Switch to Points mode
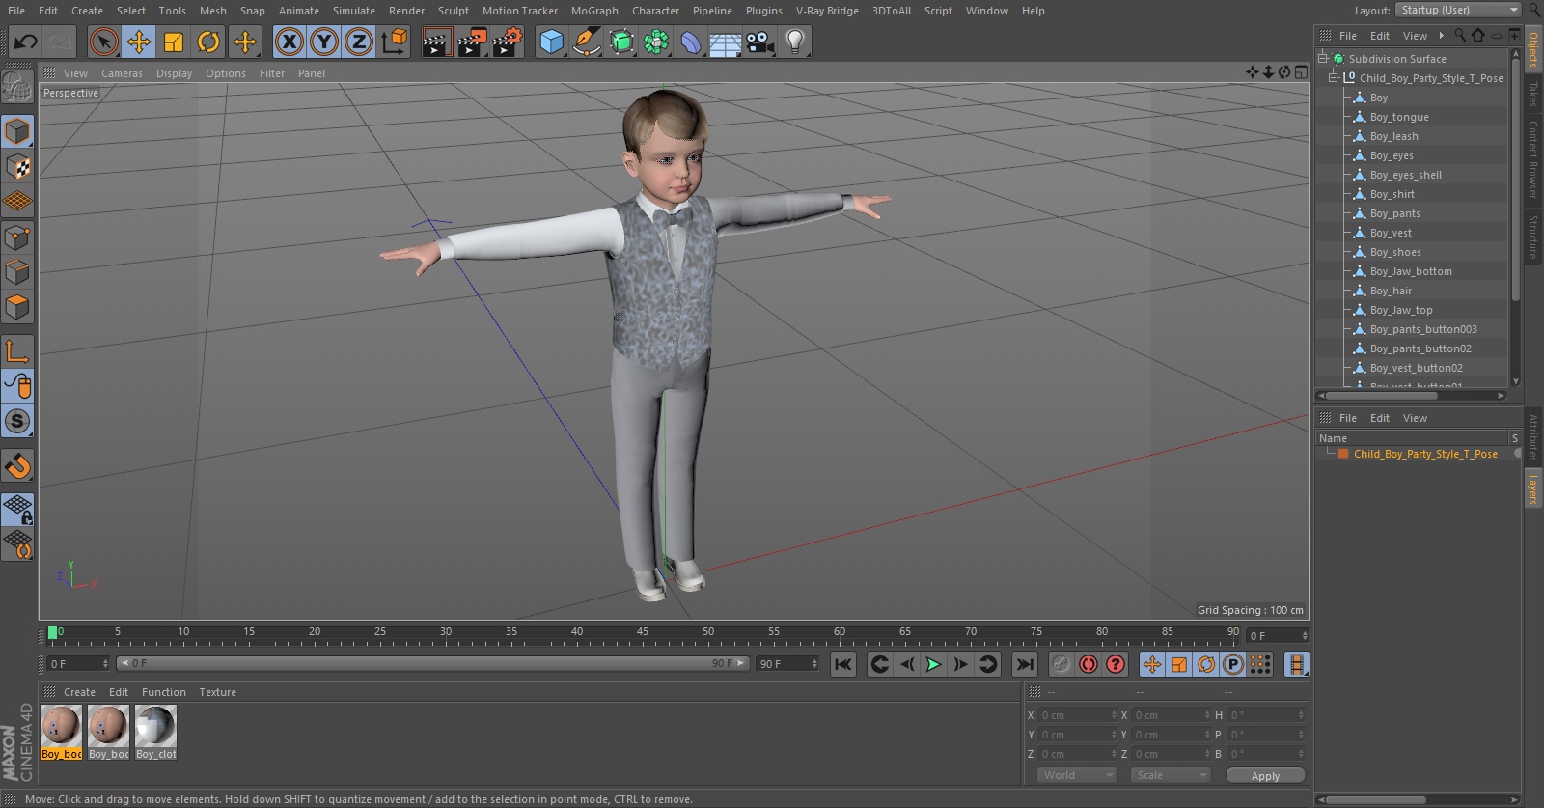 17,237
